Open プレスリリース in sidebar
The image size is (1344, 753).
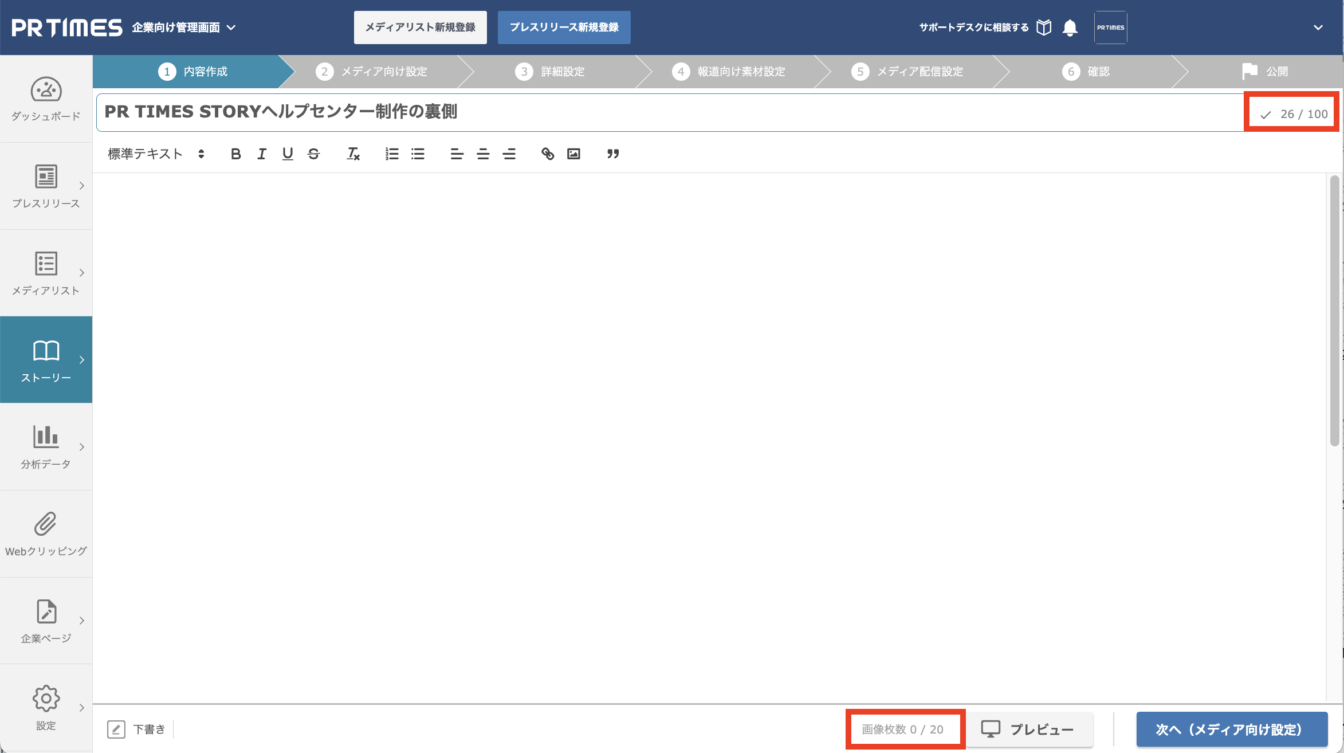46,186
